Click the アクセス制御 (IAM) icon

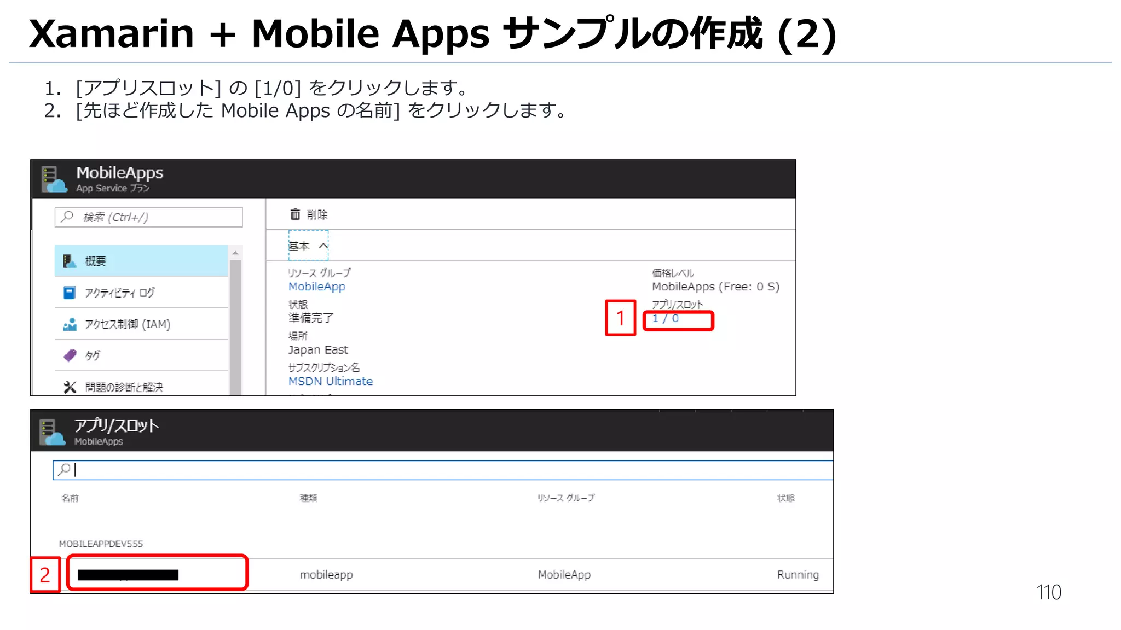[70, 324]
